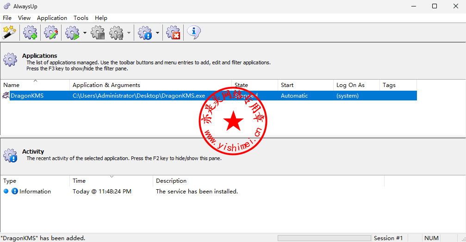Click the Stop Application gear icon
This screenshot has width=466, height=242.
point(98,33)
